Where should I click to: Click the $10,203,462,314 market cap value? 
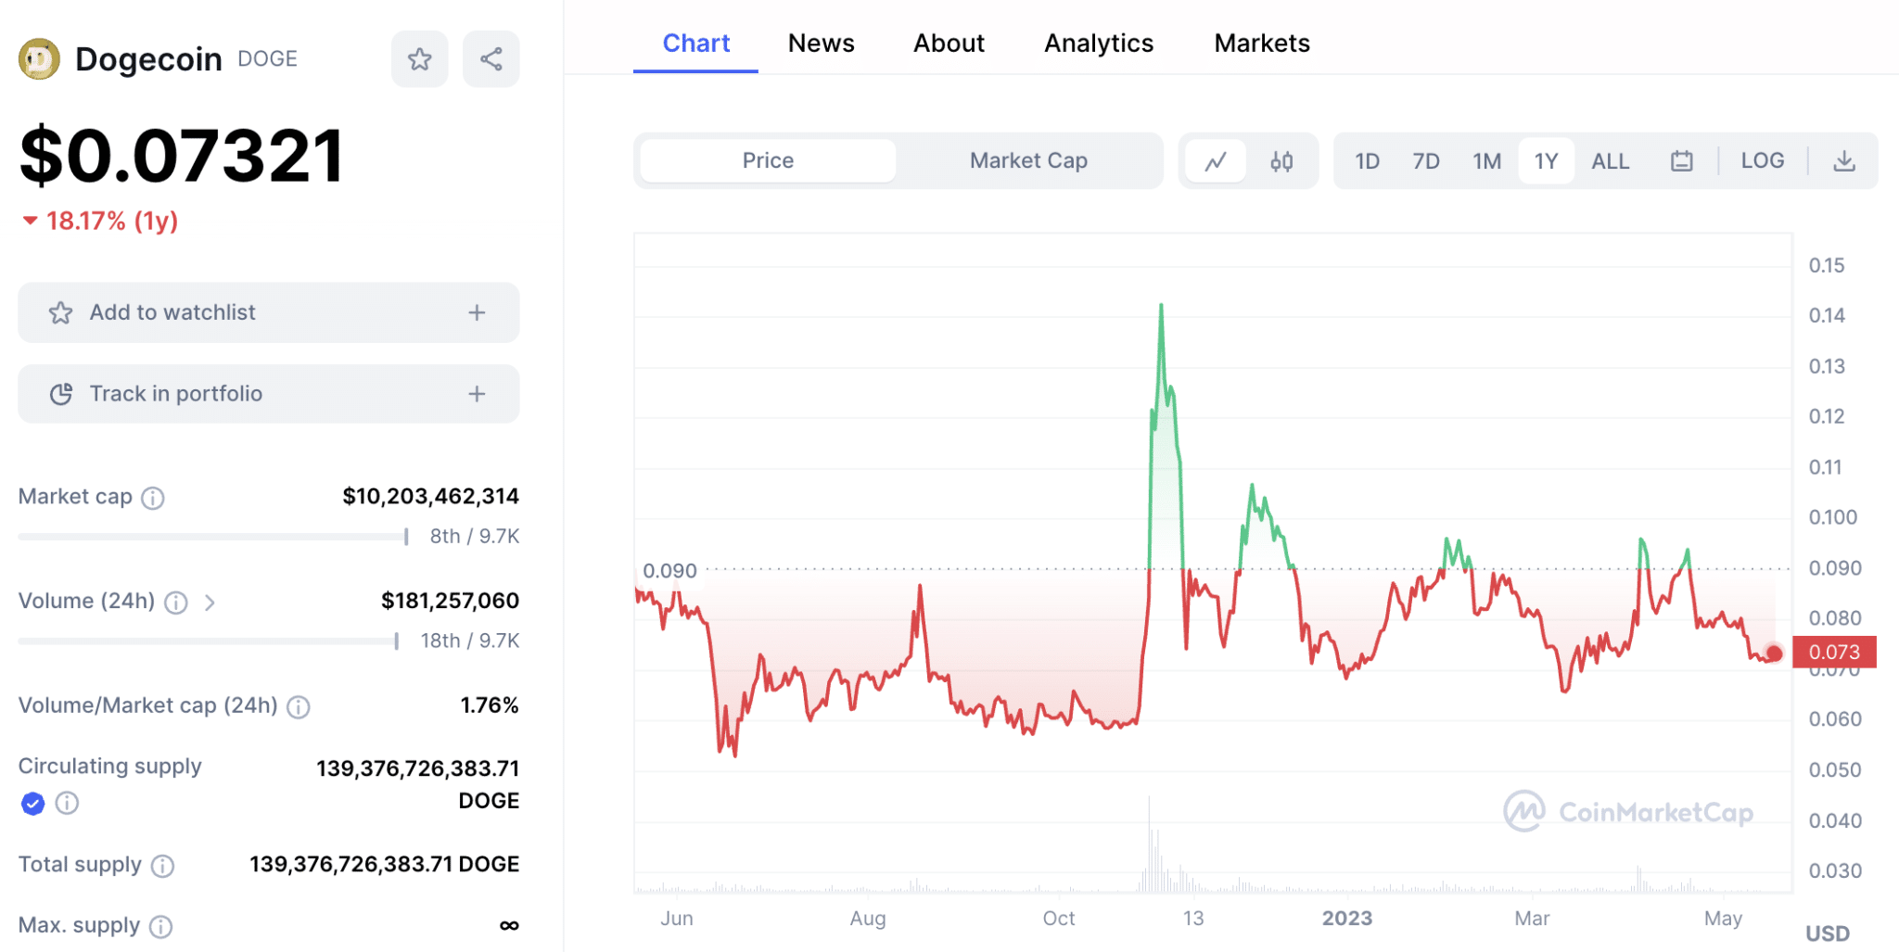[430, 497]
